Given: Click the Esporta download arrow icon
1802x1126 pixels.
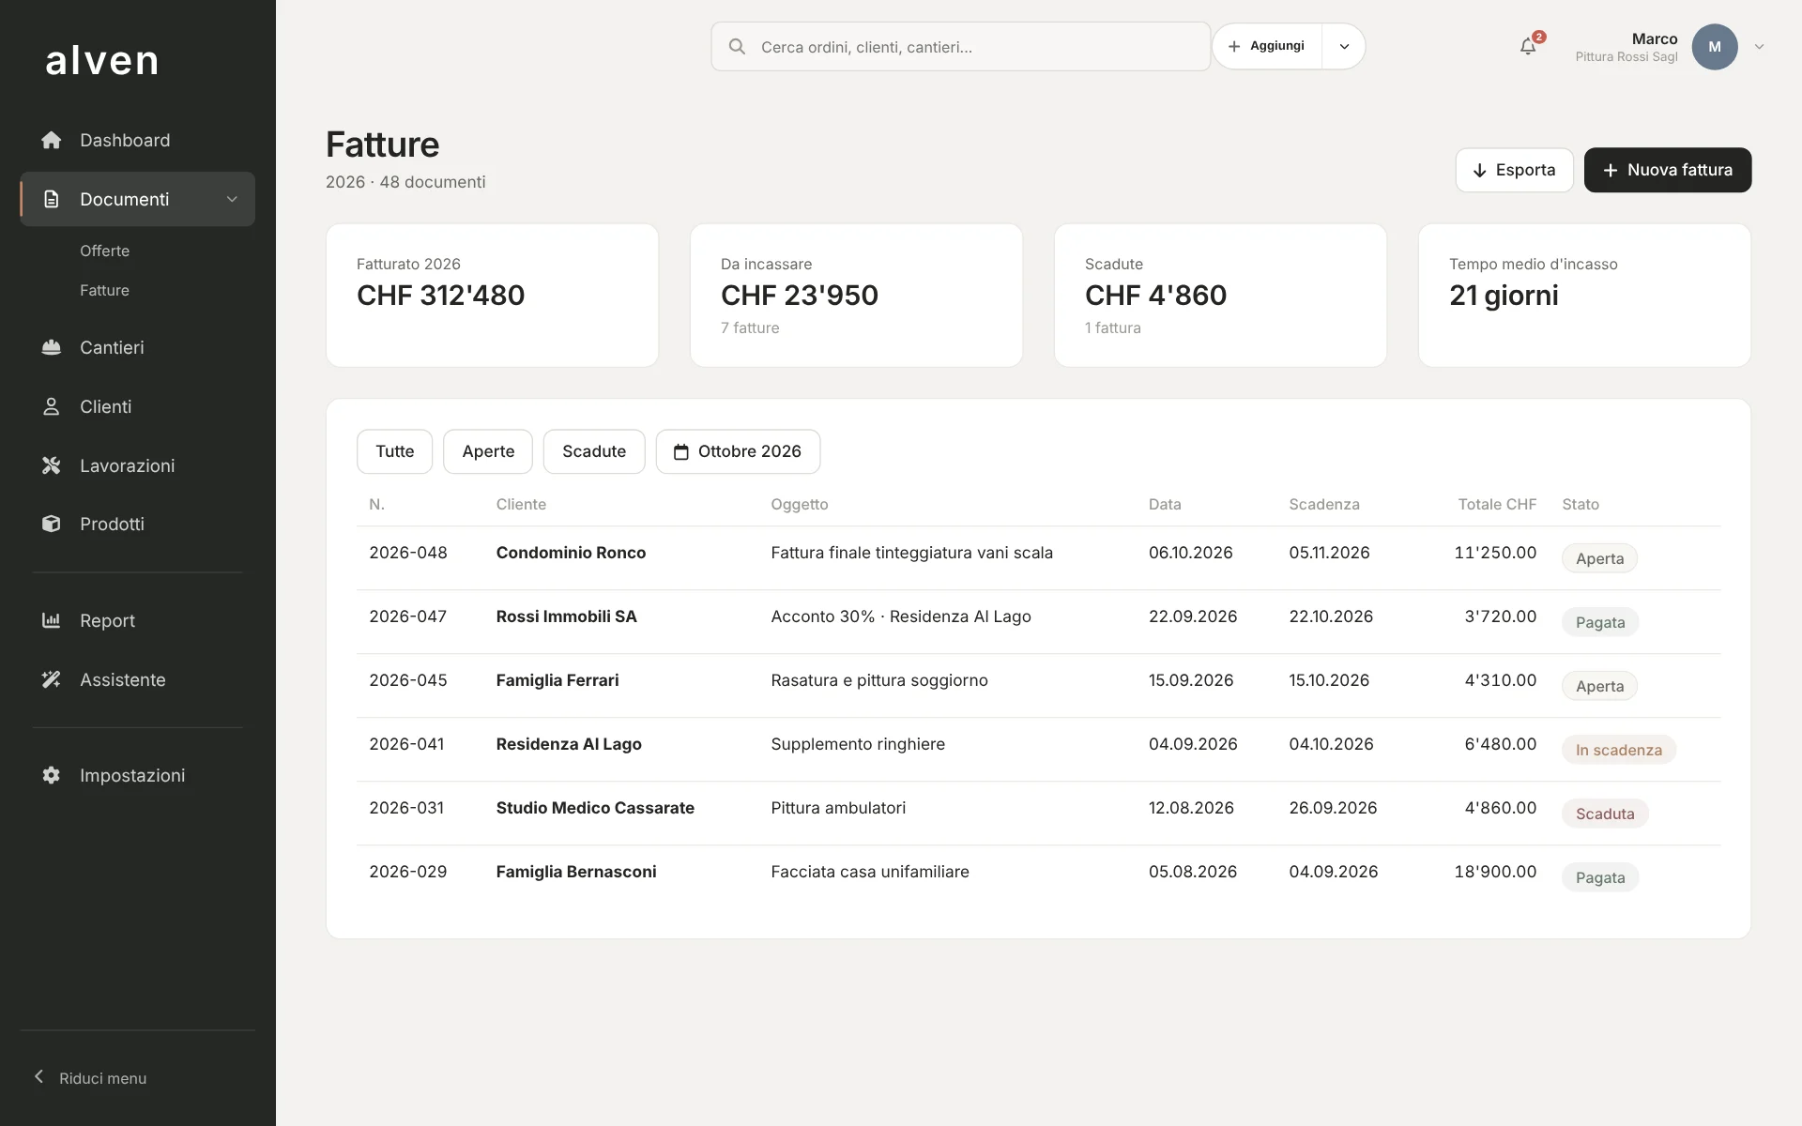Looking at the screenshot, I should click(x=1479, y=170).
